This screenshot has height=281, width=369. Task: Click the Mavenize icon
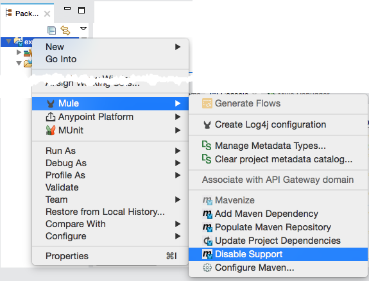pyautogui.click(x=207, y=201)
